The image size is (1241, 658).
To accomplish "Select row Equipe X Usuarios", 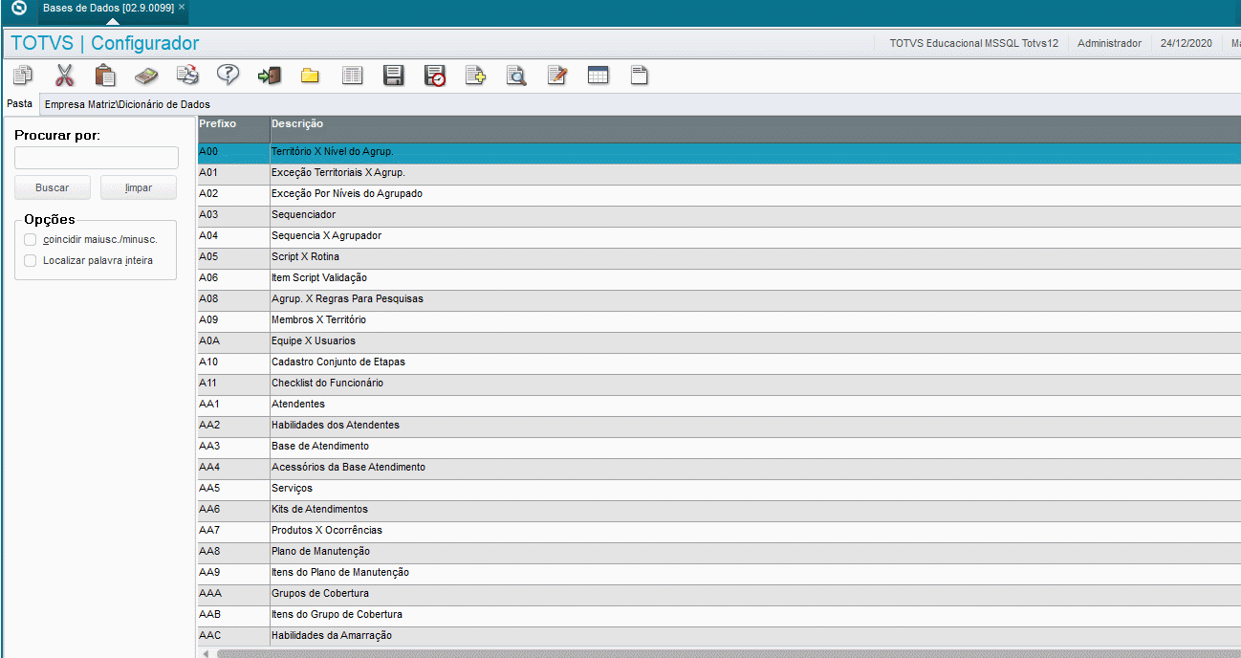I will point(719,341).
